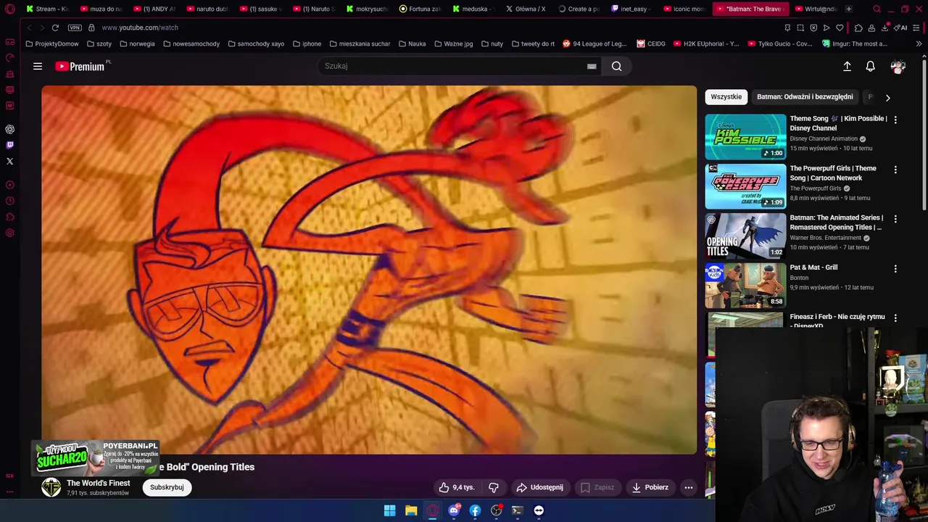Screen dimensions: 928x522
Task: Open YouTube notifications bell
Action: coord(871,66)
